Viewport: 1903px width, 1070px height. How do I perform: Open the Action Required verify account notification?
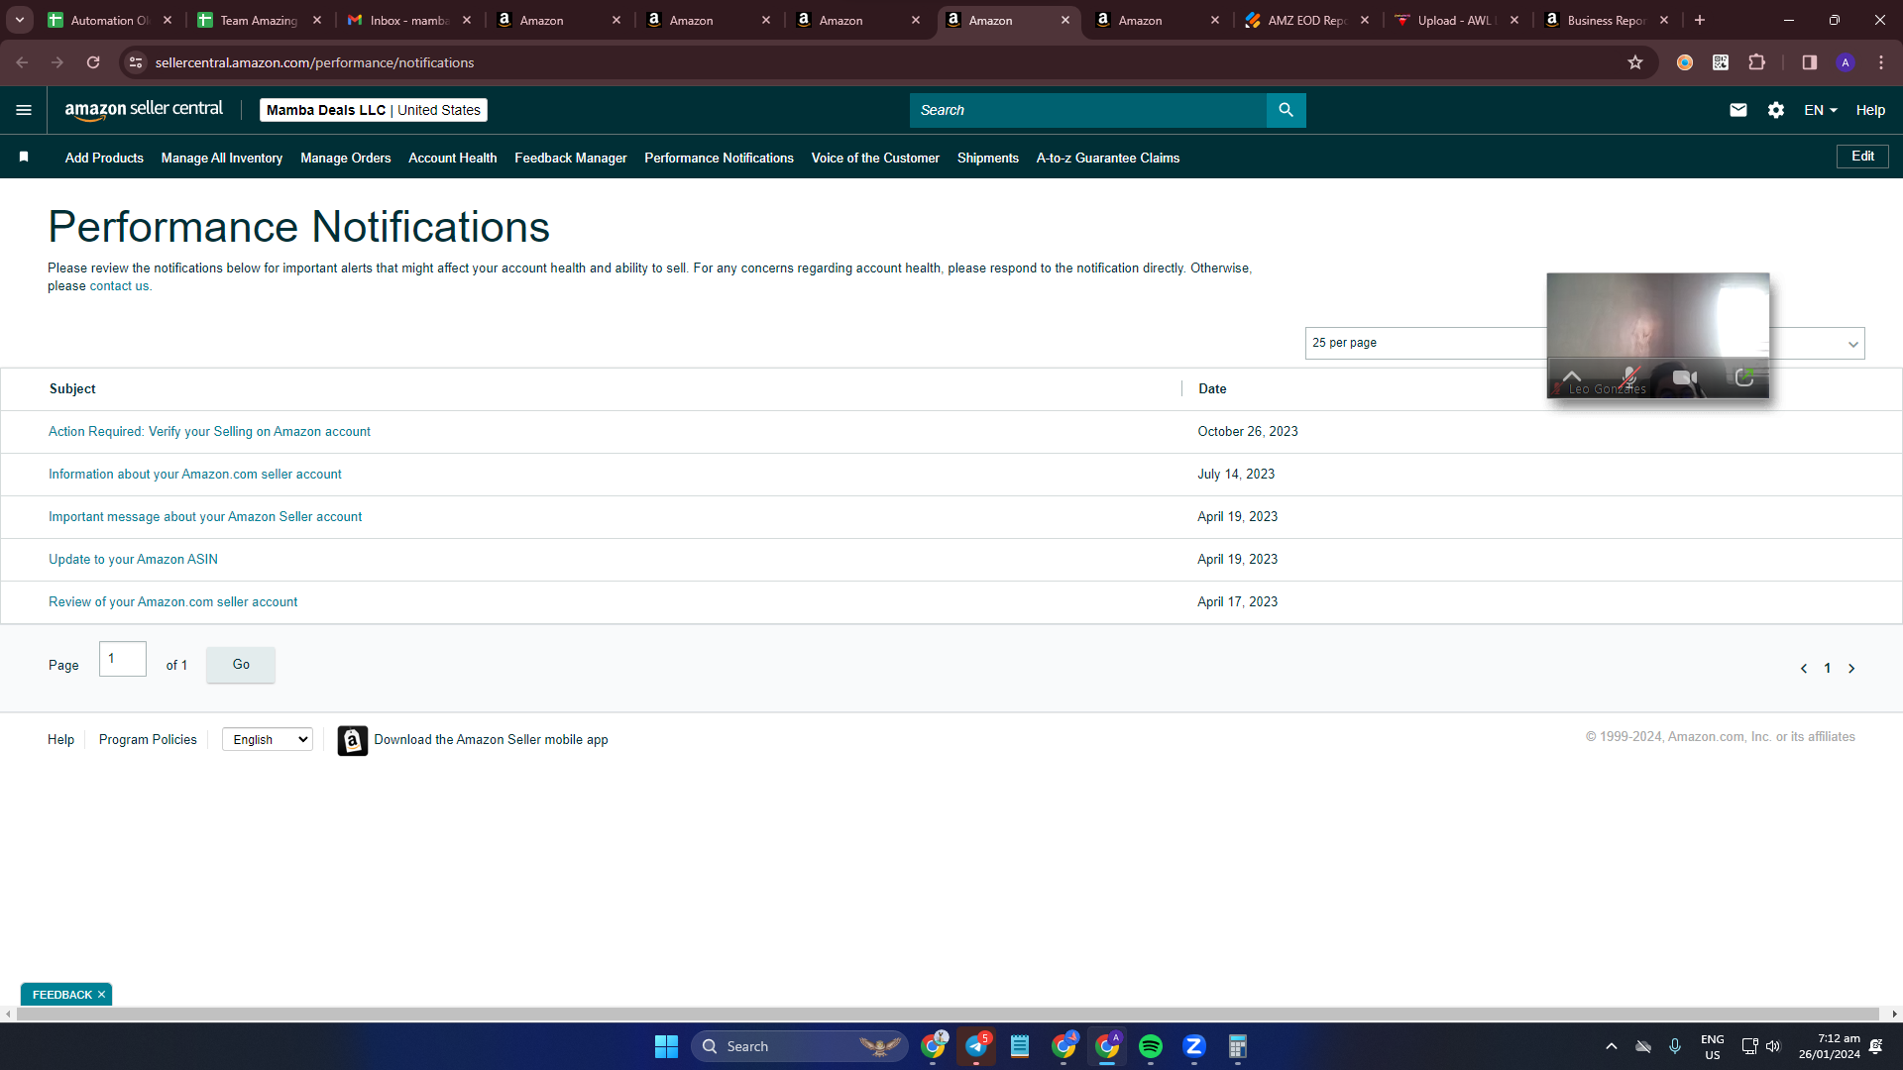point(209,432)
